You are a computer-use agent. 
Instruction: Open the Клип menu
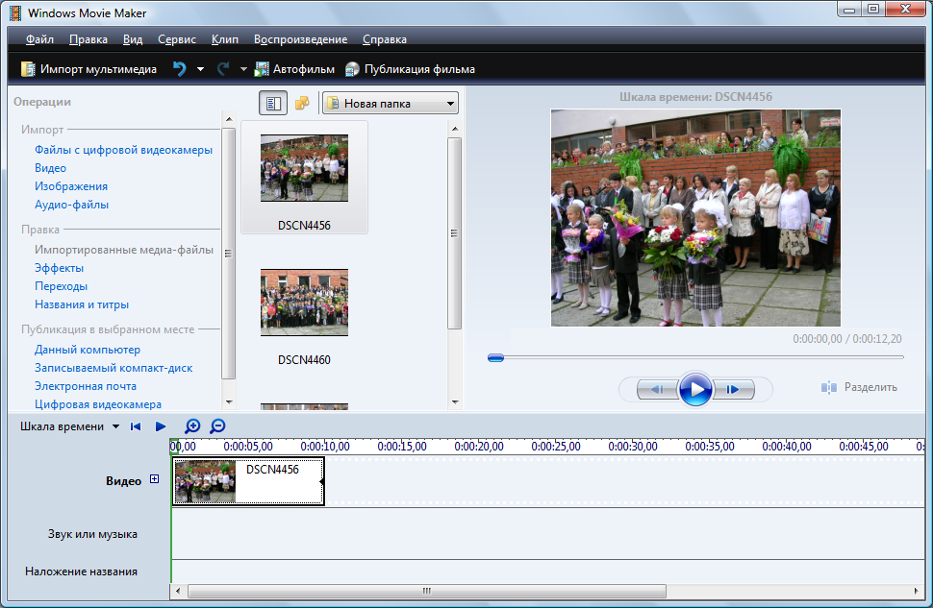[x=224, y=39]
